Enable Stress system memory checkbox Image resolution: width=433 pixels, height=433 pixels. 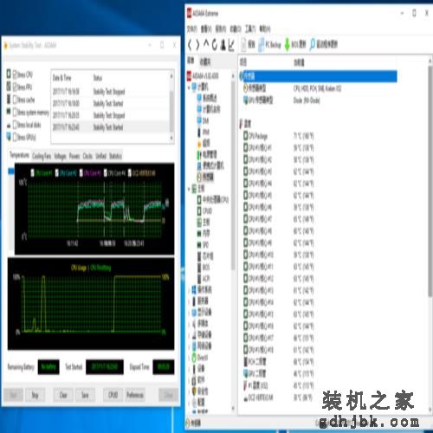16,113
